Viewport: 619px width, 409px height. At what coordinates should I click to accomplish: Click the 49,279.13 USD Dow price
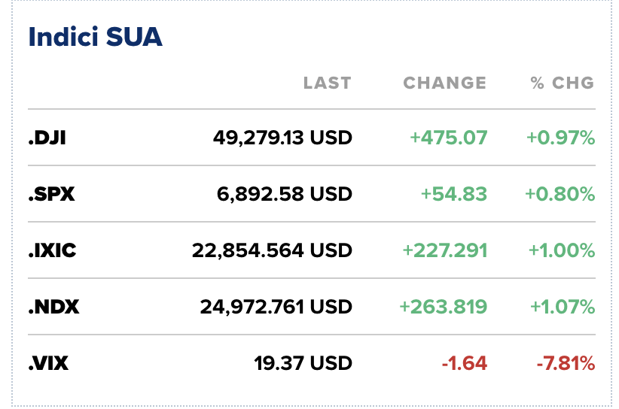pos(282,138)
